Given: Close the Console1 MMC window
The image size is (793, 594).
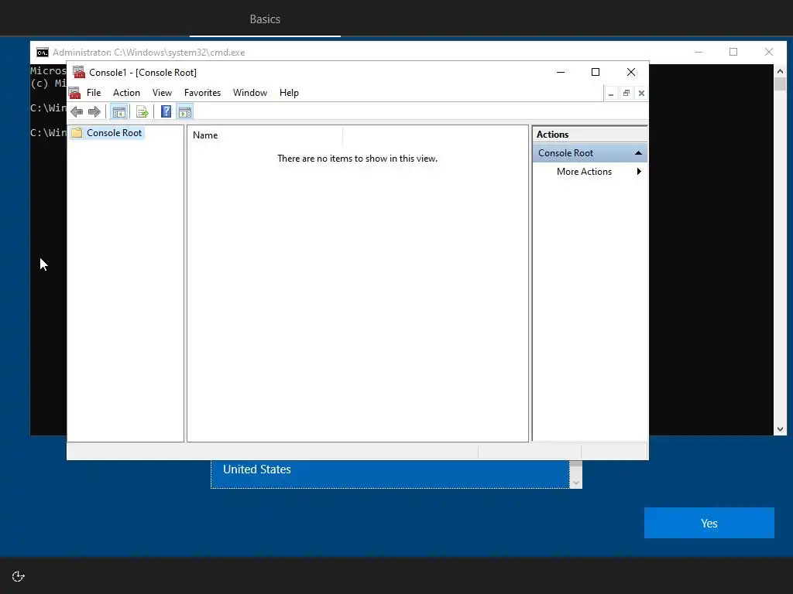Looking at the screenshot, I should (x=631, y=72).
